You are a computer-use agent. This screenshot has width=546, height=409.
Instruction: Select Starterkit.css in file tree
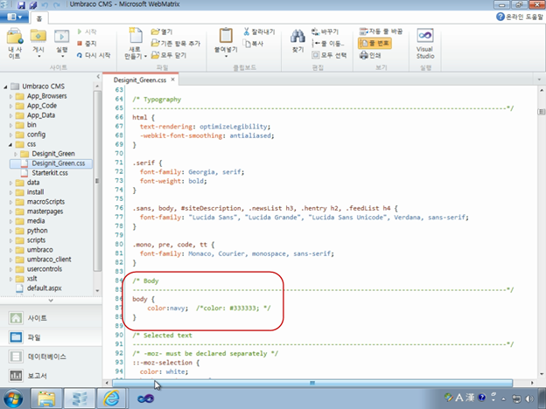pos(50,173)
